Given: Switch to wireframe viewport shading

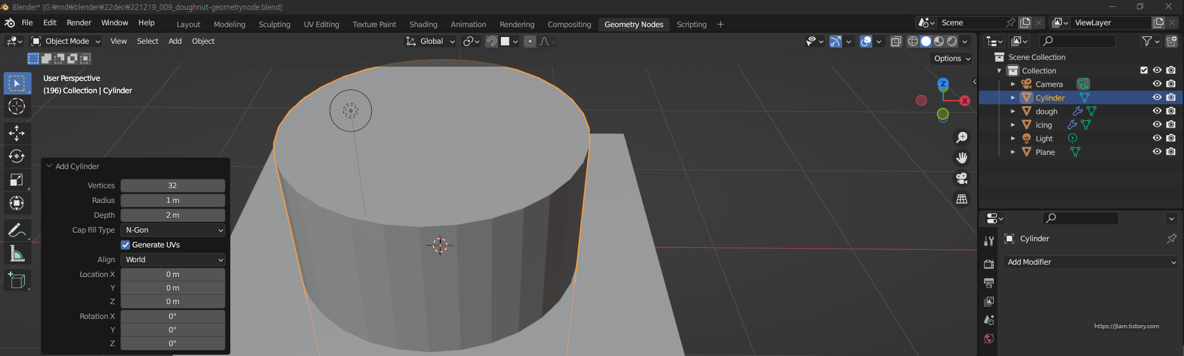Looking at the screenshot, I should point(912,41).
